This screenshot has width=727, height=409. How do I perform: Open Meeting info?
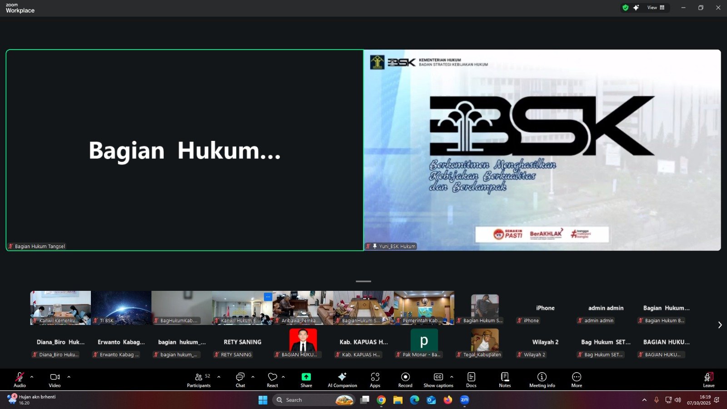point(542,379)
